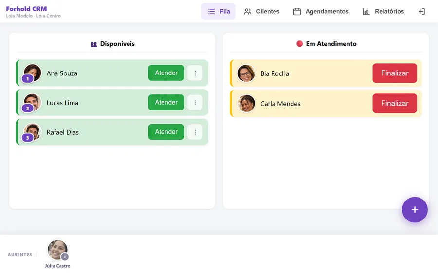Click the Clientes people icon
The width and height of the screenshot is (438, 274).
(248, 12)
